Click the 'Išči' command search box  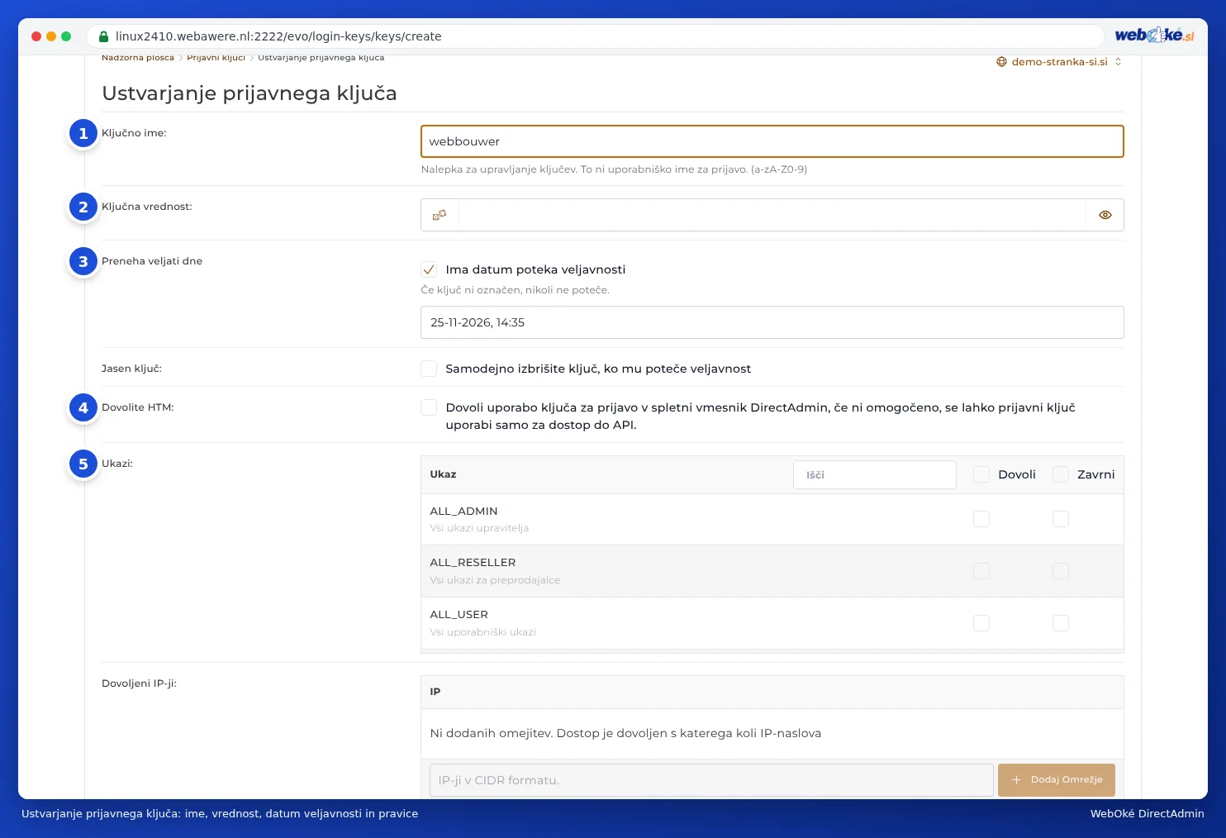tap(875, 475)
